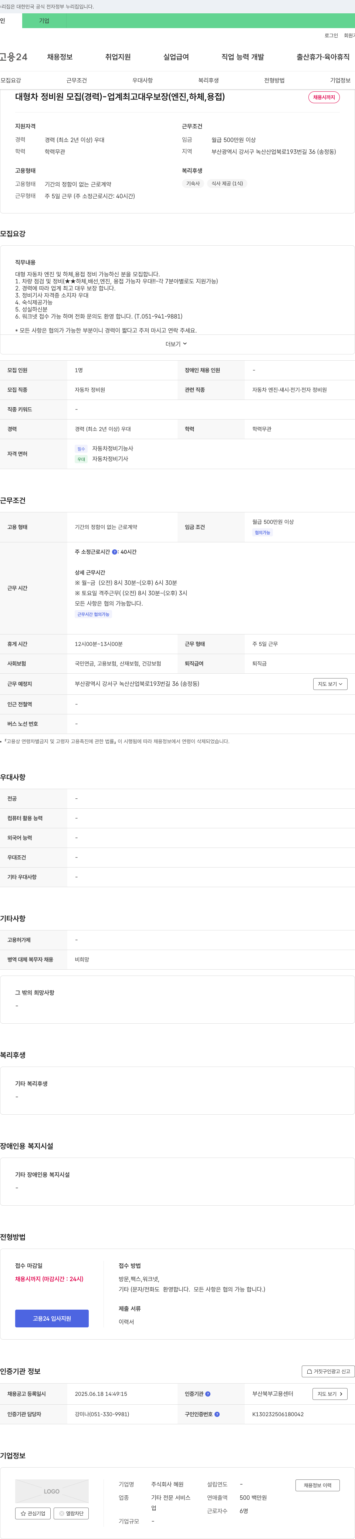Open the 출산휴가·육아휴직 menu
Image resolution: width=355 pixels, height=1539 pixels.
[x=323, y=57]
